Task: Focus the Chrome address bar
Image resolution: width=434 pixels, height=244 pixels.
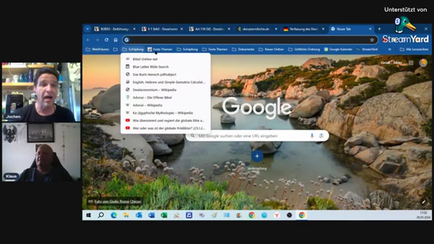Action: (249, 40)
